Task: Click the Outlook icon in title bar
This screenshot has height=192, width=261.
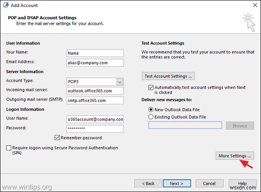Action: tap(6, 5)
